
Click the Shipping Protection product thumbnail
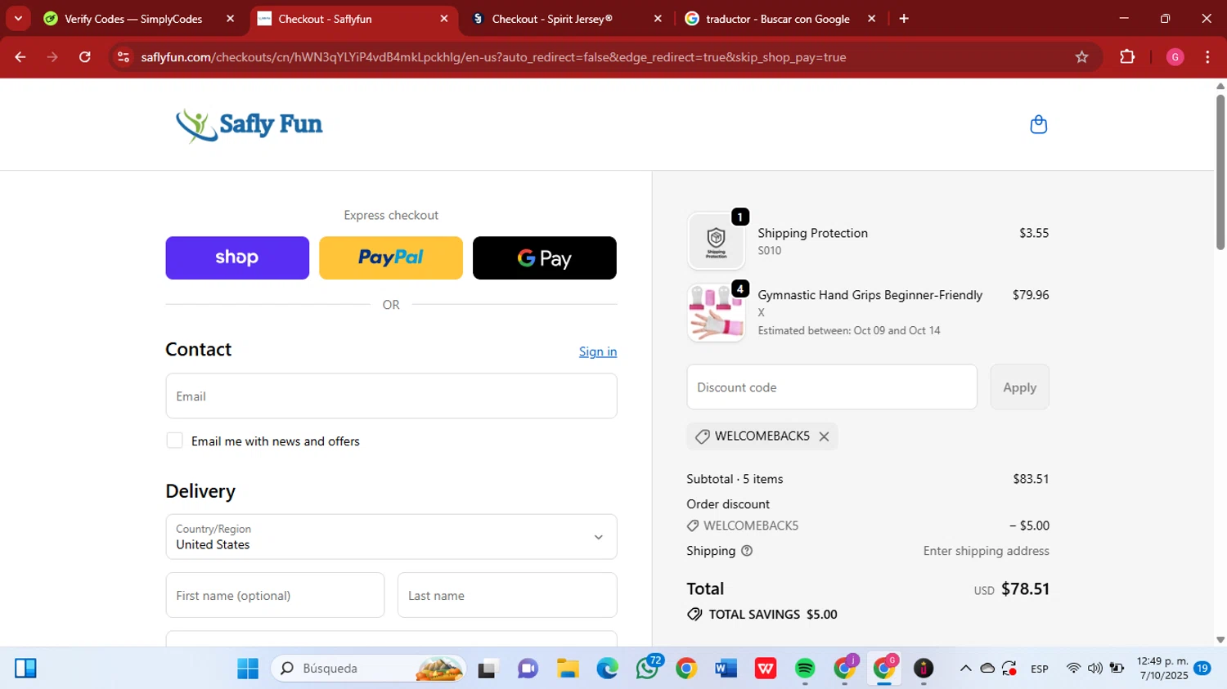[x=717, y=242]
